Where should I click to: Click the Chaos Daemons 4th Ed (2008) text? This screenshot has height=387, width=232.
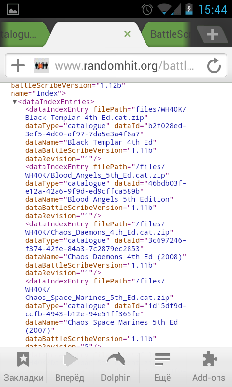127,257
